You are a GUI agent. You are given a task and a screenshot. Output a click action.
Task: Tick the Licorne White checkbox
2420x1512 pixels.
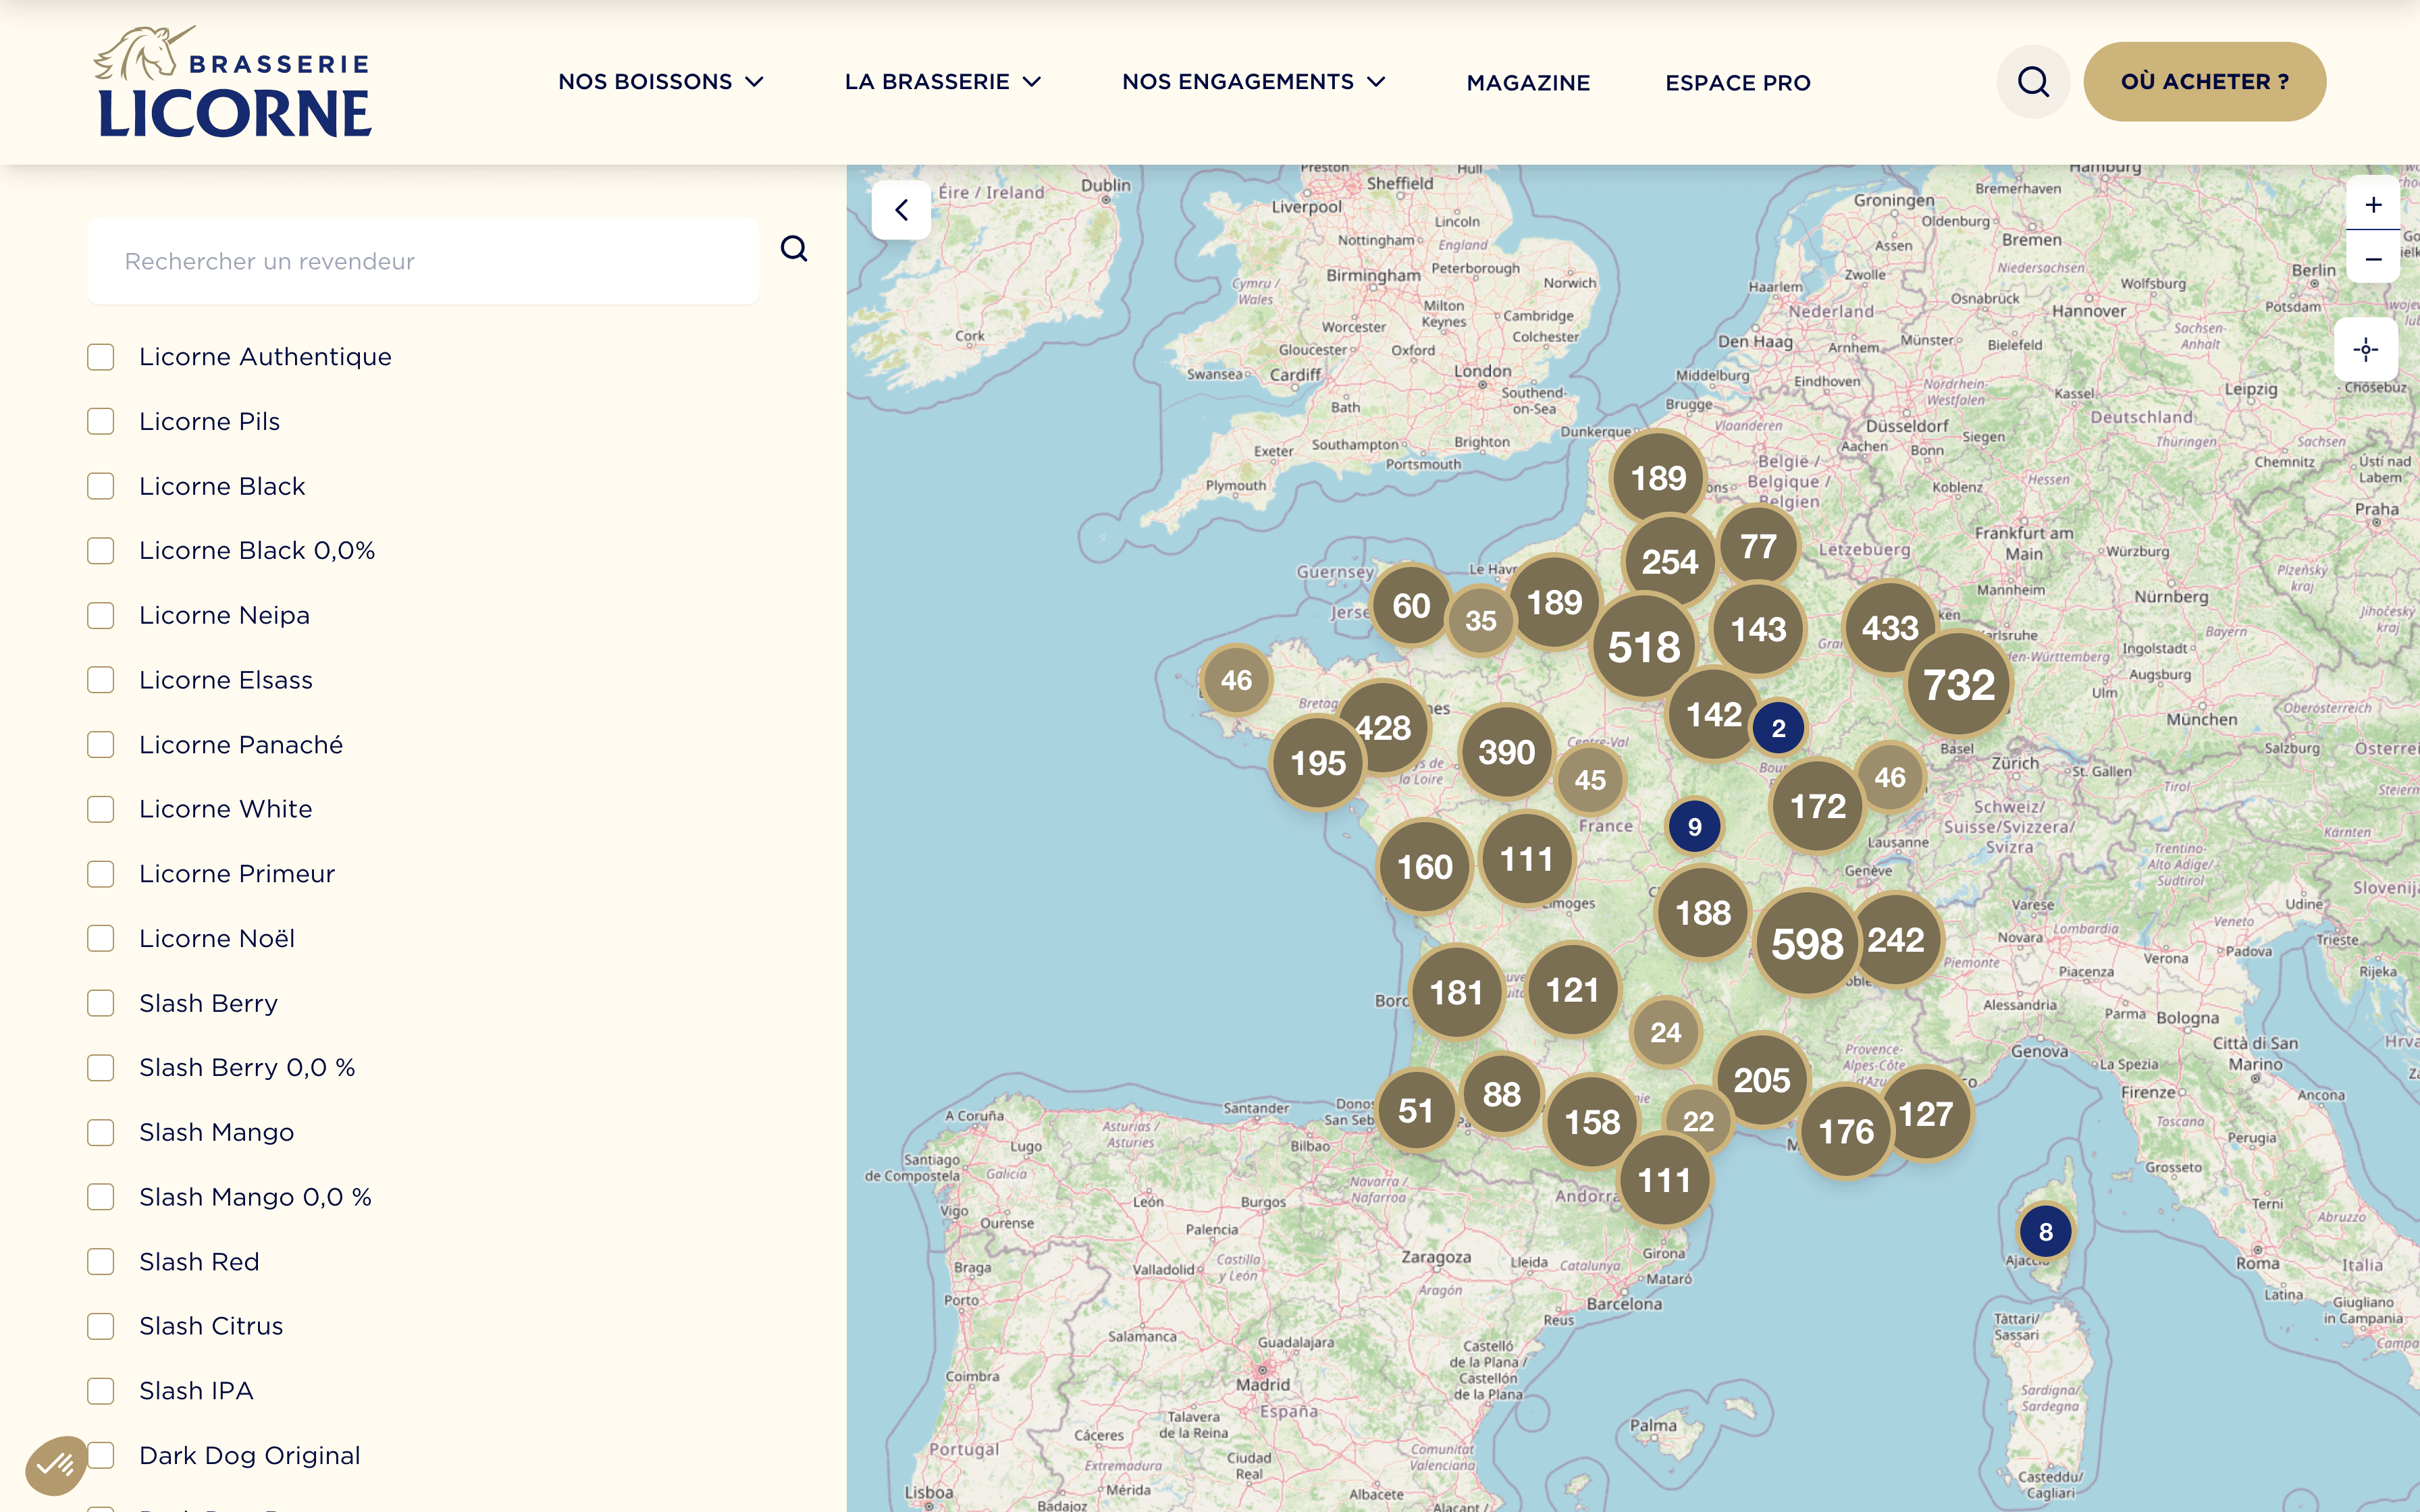coord(100,809)
